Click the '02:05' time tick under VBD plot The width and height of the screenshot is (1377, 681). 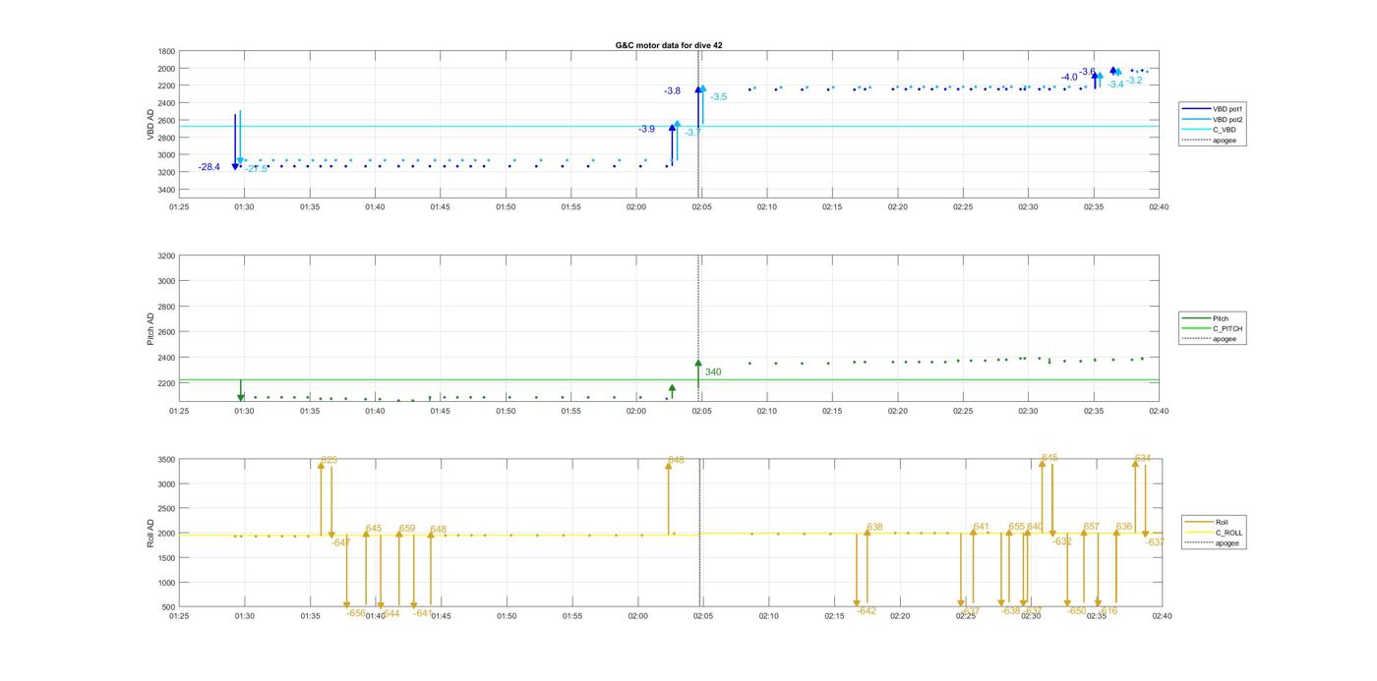click(x=701, y=207)
